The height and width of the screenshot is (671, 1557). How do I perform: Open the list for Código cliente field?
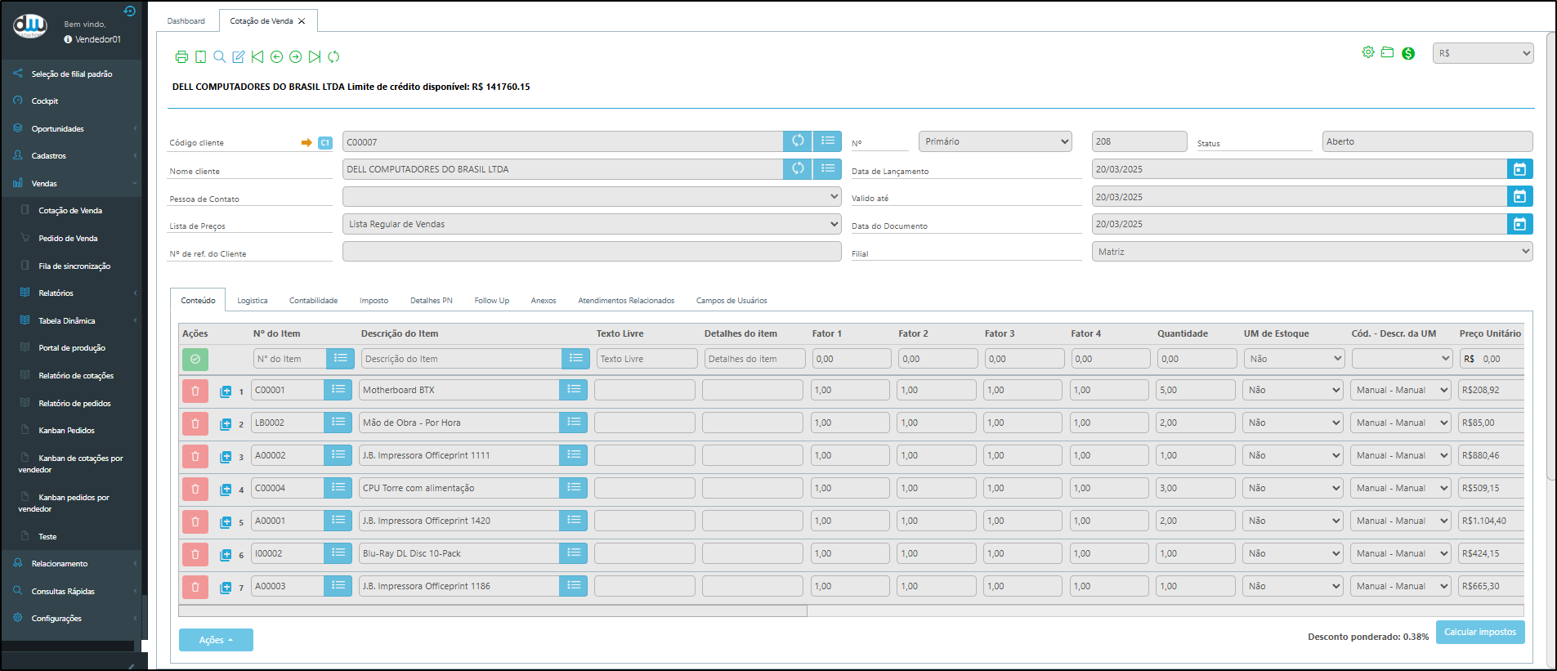pyautogui.click(x=827, y=141)
